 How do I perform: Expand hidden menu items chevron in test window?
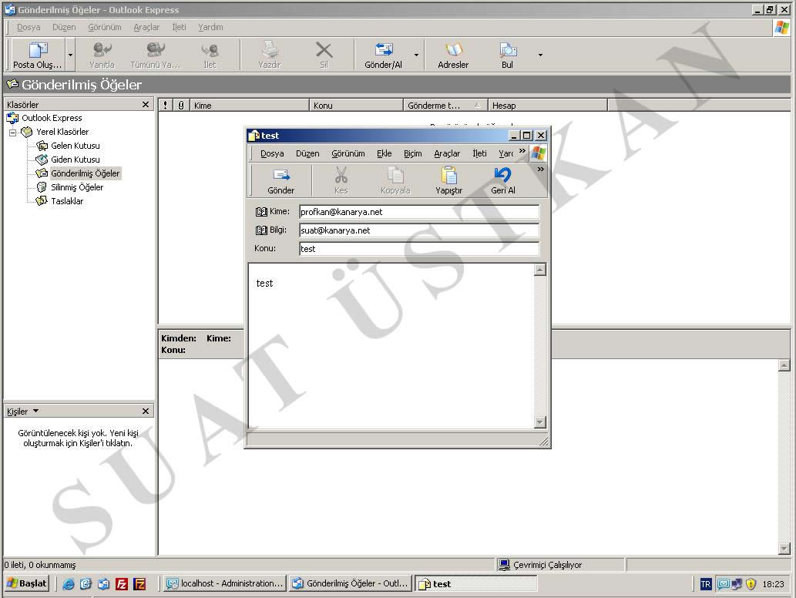(522, 151)
